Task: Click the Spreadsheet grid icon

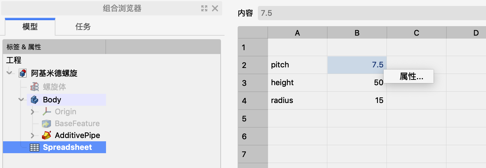Action: coord(35,148)
